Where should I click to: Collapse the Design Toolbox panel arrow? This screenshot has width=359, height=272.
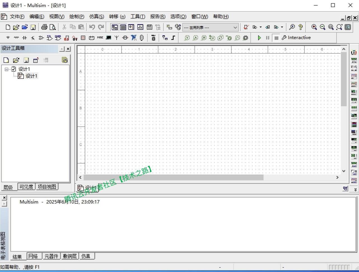click(62, 49)
